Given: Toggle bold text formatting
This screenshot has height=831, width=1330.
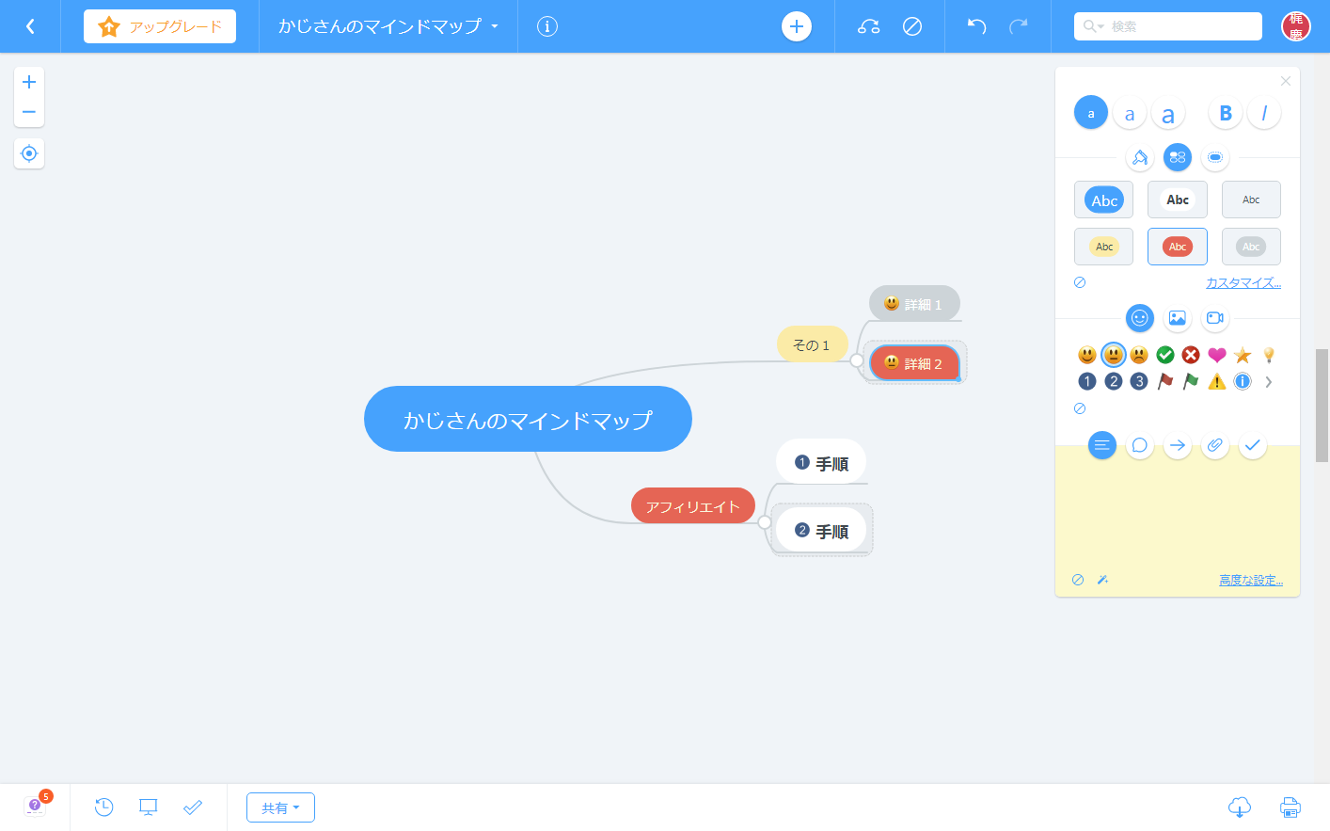Looking at the screenshot, I should pyautogui.click(x=1225, y=112).
